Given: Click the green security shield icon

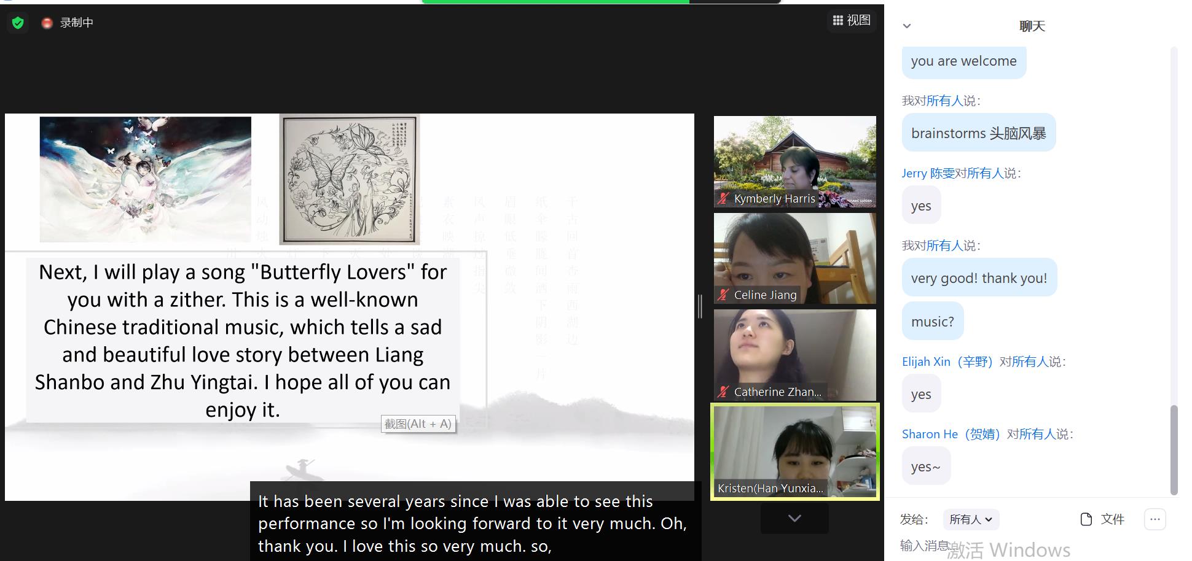Looking at the screenshot, I should tap(18, 23).
